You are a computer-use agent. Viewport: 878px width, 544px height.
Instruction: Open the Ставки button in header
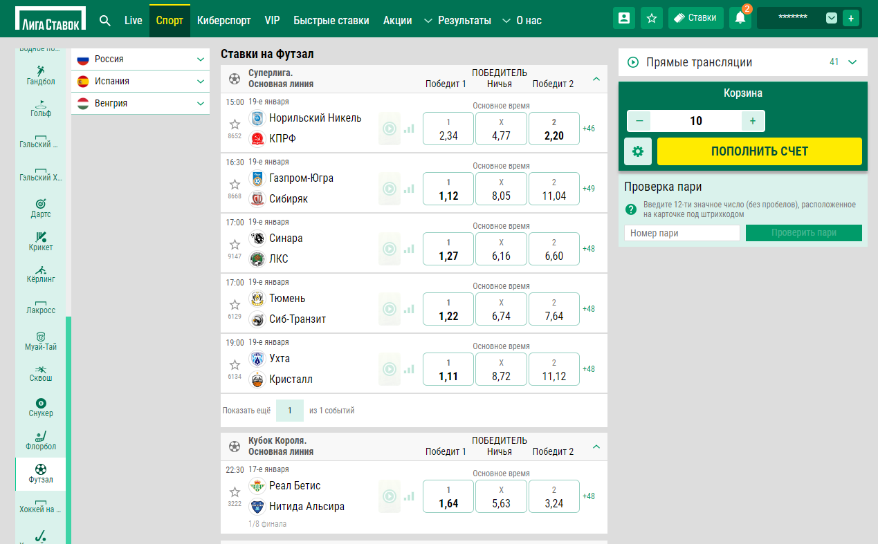coord(696,18)
